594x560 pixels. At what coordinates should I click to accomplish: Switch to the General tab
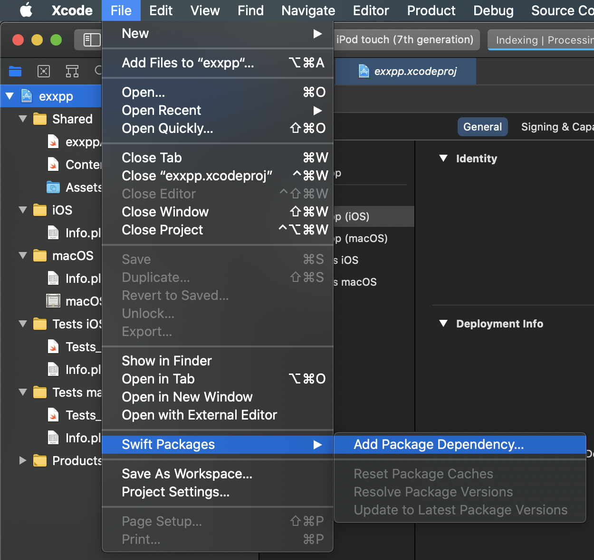(482, 127)
